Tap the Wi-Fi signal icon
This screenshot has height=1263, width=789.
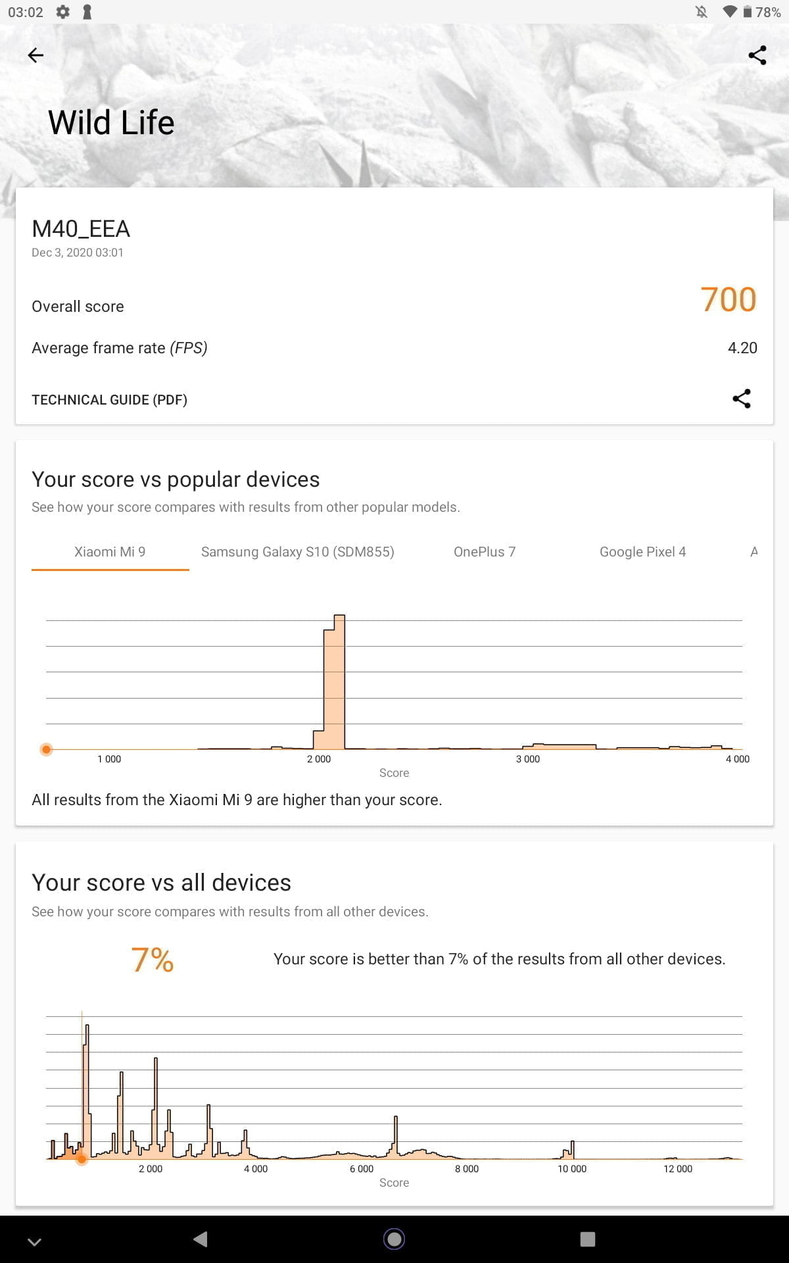729,12
